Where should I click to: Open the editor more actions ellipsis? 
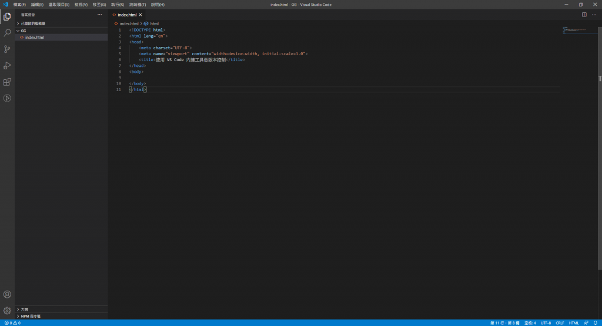(594, 15)
